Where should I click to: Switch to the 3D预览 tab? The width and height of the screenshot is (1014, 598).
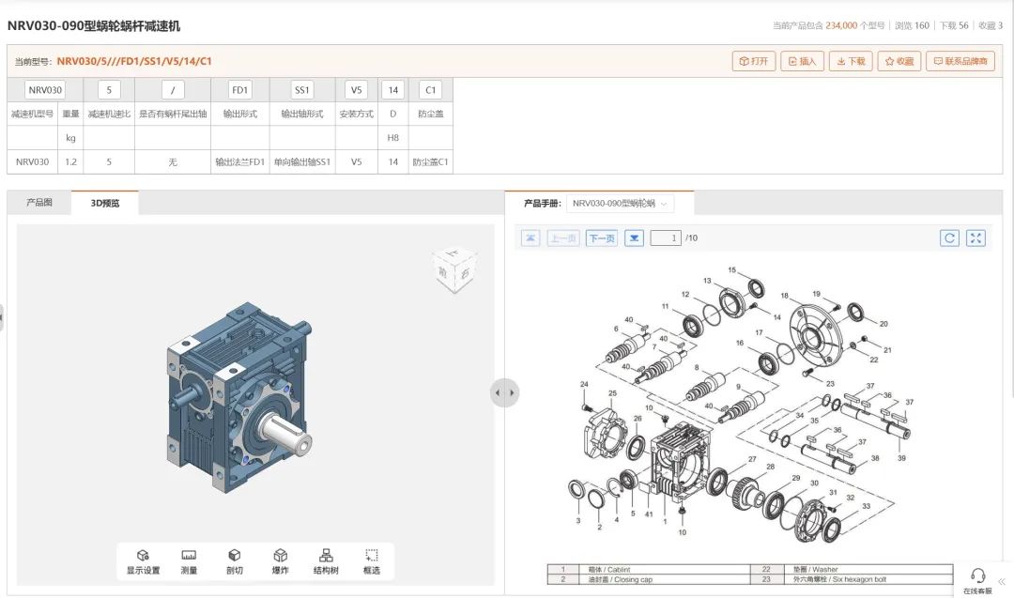(105, 203)
